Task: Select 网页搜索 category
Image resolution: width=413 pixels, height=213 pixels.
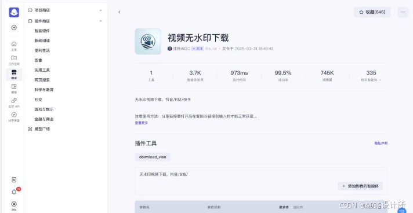Action: (42, 80)
